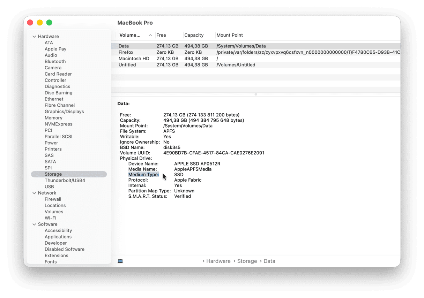Open Bluetooth hardware info
Image resolution: width=424 pixels, height=298 pixels.
(55, 62)
